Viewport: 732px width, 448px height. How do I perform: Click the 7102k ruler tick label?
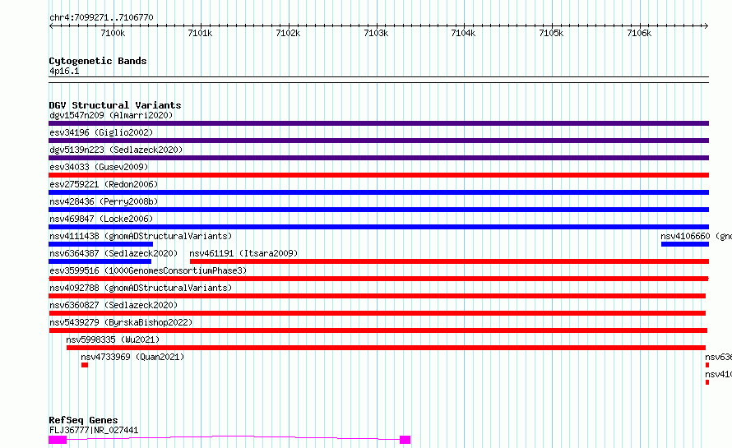coord(288,33)
